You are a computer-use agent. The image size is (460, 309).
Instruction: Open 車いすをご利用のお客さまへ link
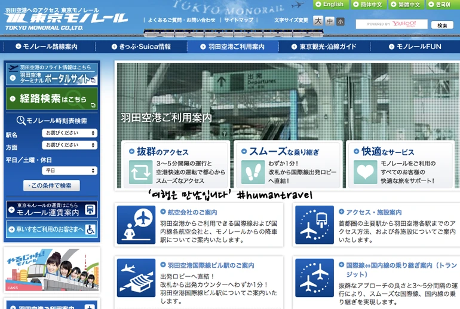pos(52,229)
